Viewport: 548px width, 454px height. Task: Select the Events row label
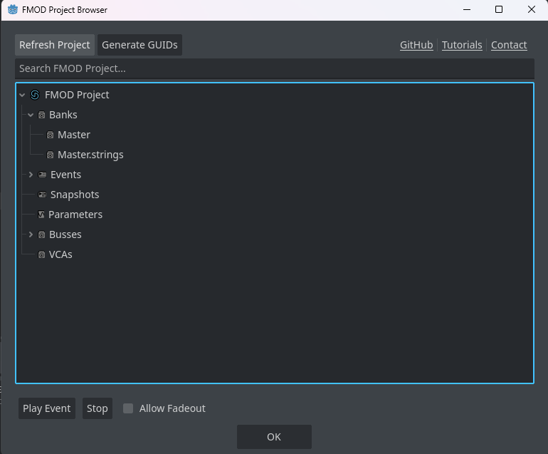(65, 175)
